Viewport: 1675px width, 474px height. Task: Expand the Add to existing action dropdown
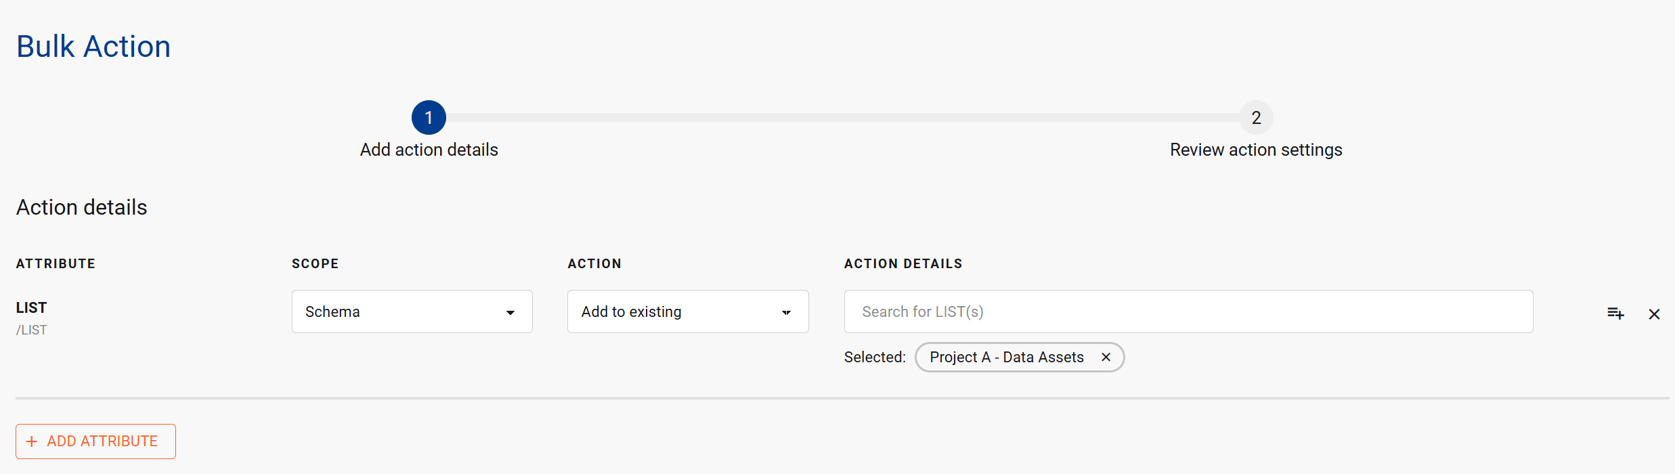click(688, 311)
